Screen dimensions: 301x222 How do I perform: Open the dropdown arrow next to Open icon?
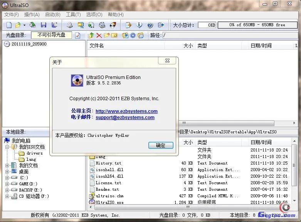pyautogui.click(x=24, y=25)
